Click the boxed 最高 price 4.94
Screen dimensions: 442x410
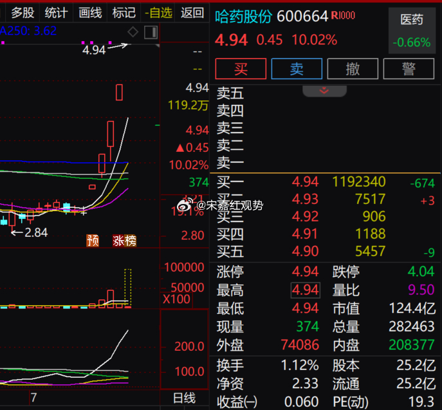point(306,290)
